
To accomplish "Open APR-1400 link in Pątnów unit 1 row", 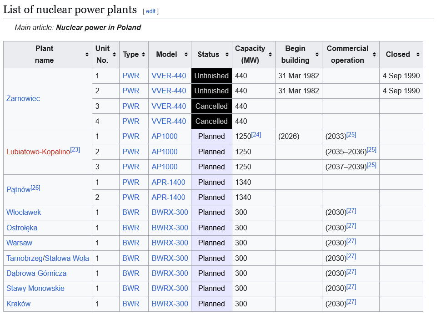I will pyautogui.click(x=169, y=182).
